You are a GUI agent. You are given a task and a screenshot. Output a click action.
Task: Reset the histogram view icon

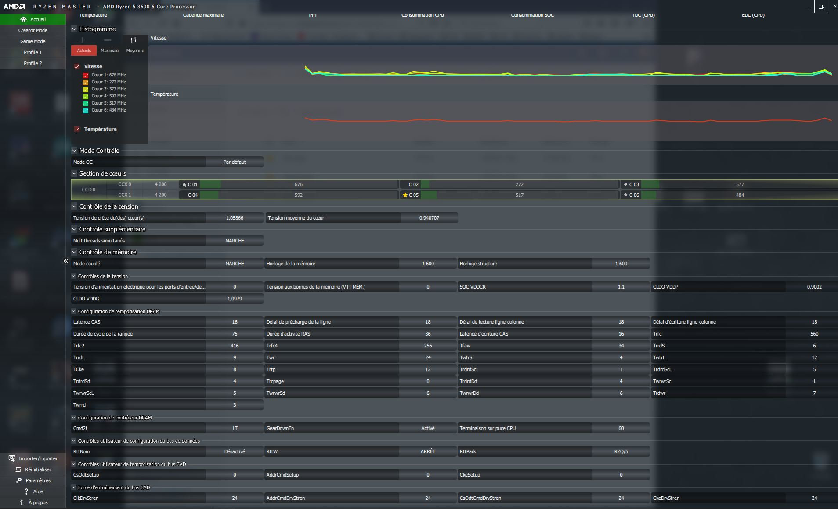pyautogui.click(x=134, y=40)
